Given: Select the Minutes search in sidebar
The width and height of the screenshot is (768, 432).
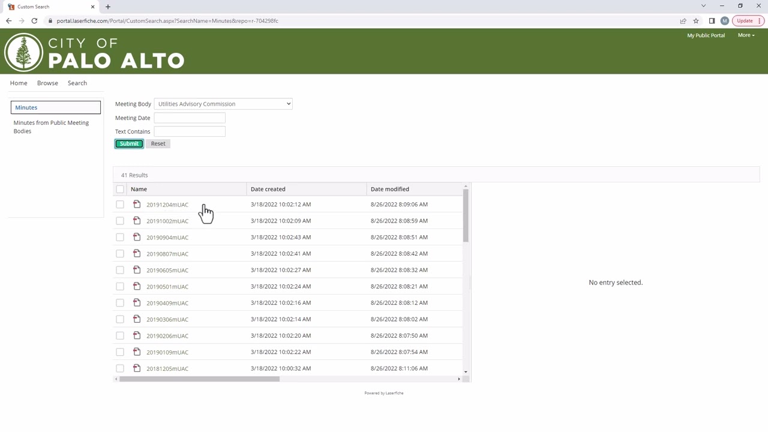Looking at the screenshot, I should tap(56, 107).
